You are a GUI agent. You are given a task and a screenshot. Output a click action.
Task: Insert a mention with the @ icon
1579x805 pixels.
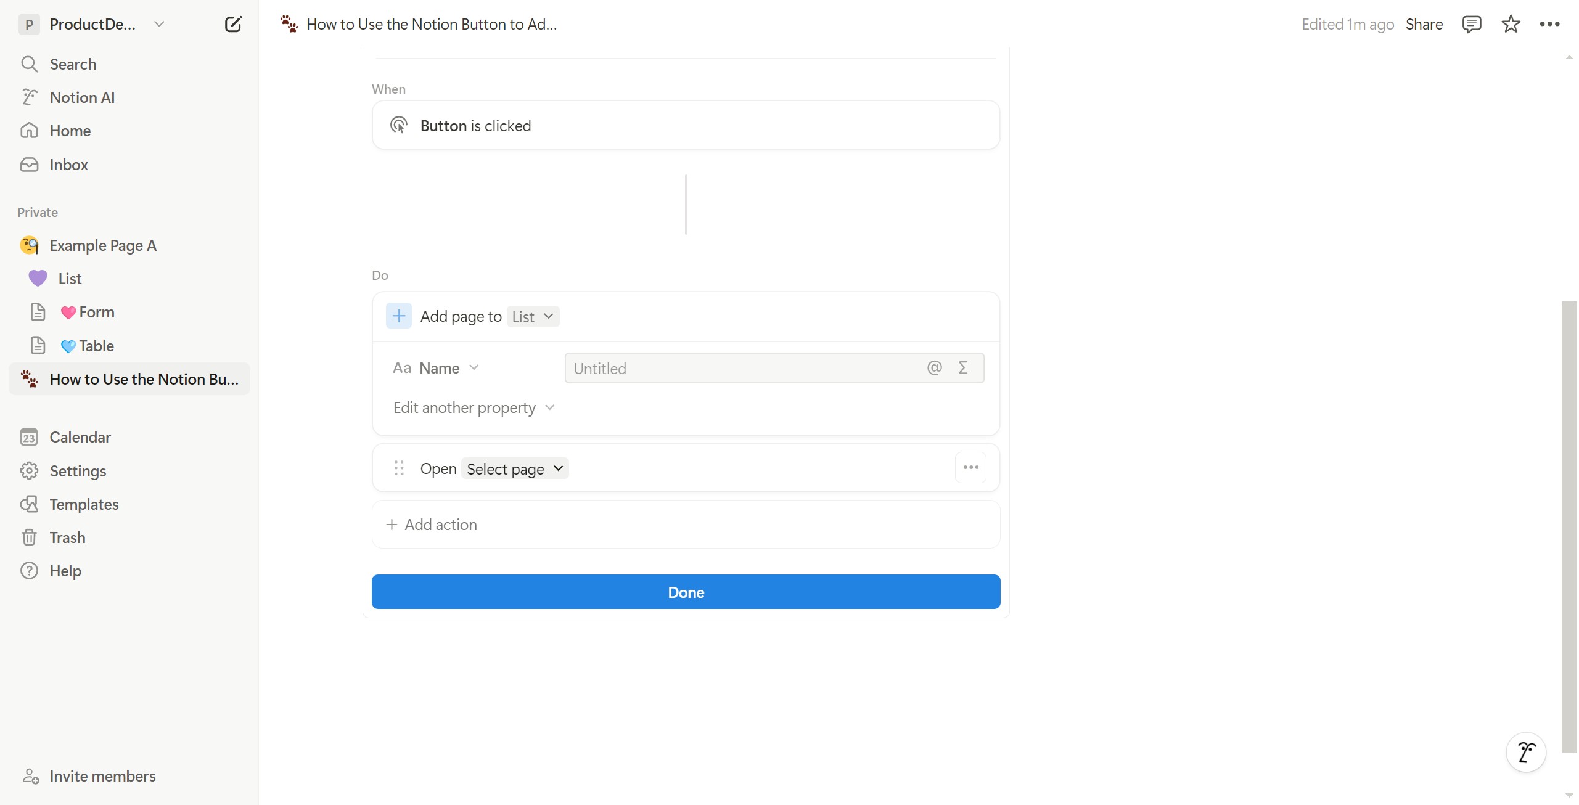(934, 368)
